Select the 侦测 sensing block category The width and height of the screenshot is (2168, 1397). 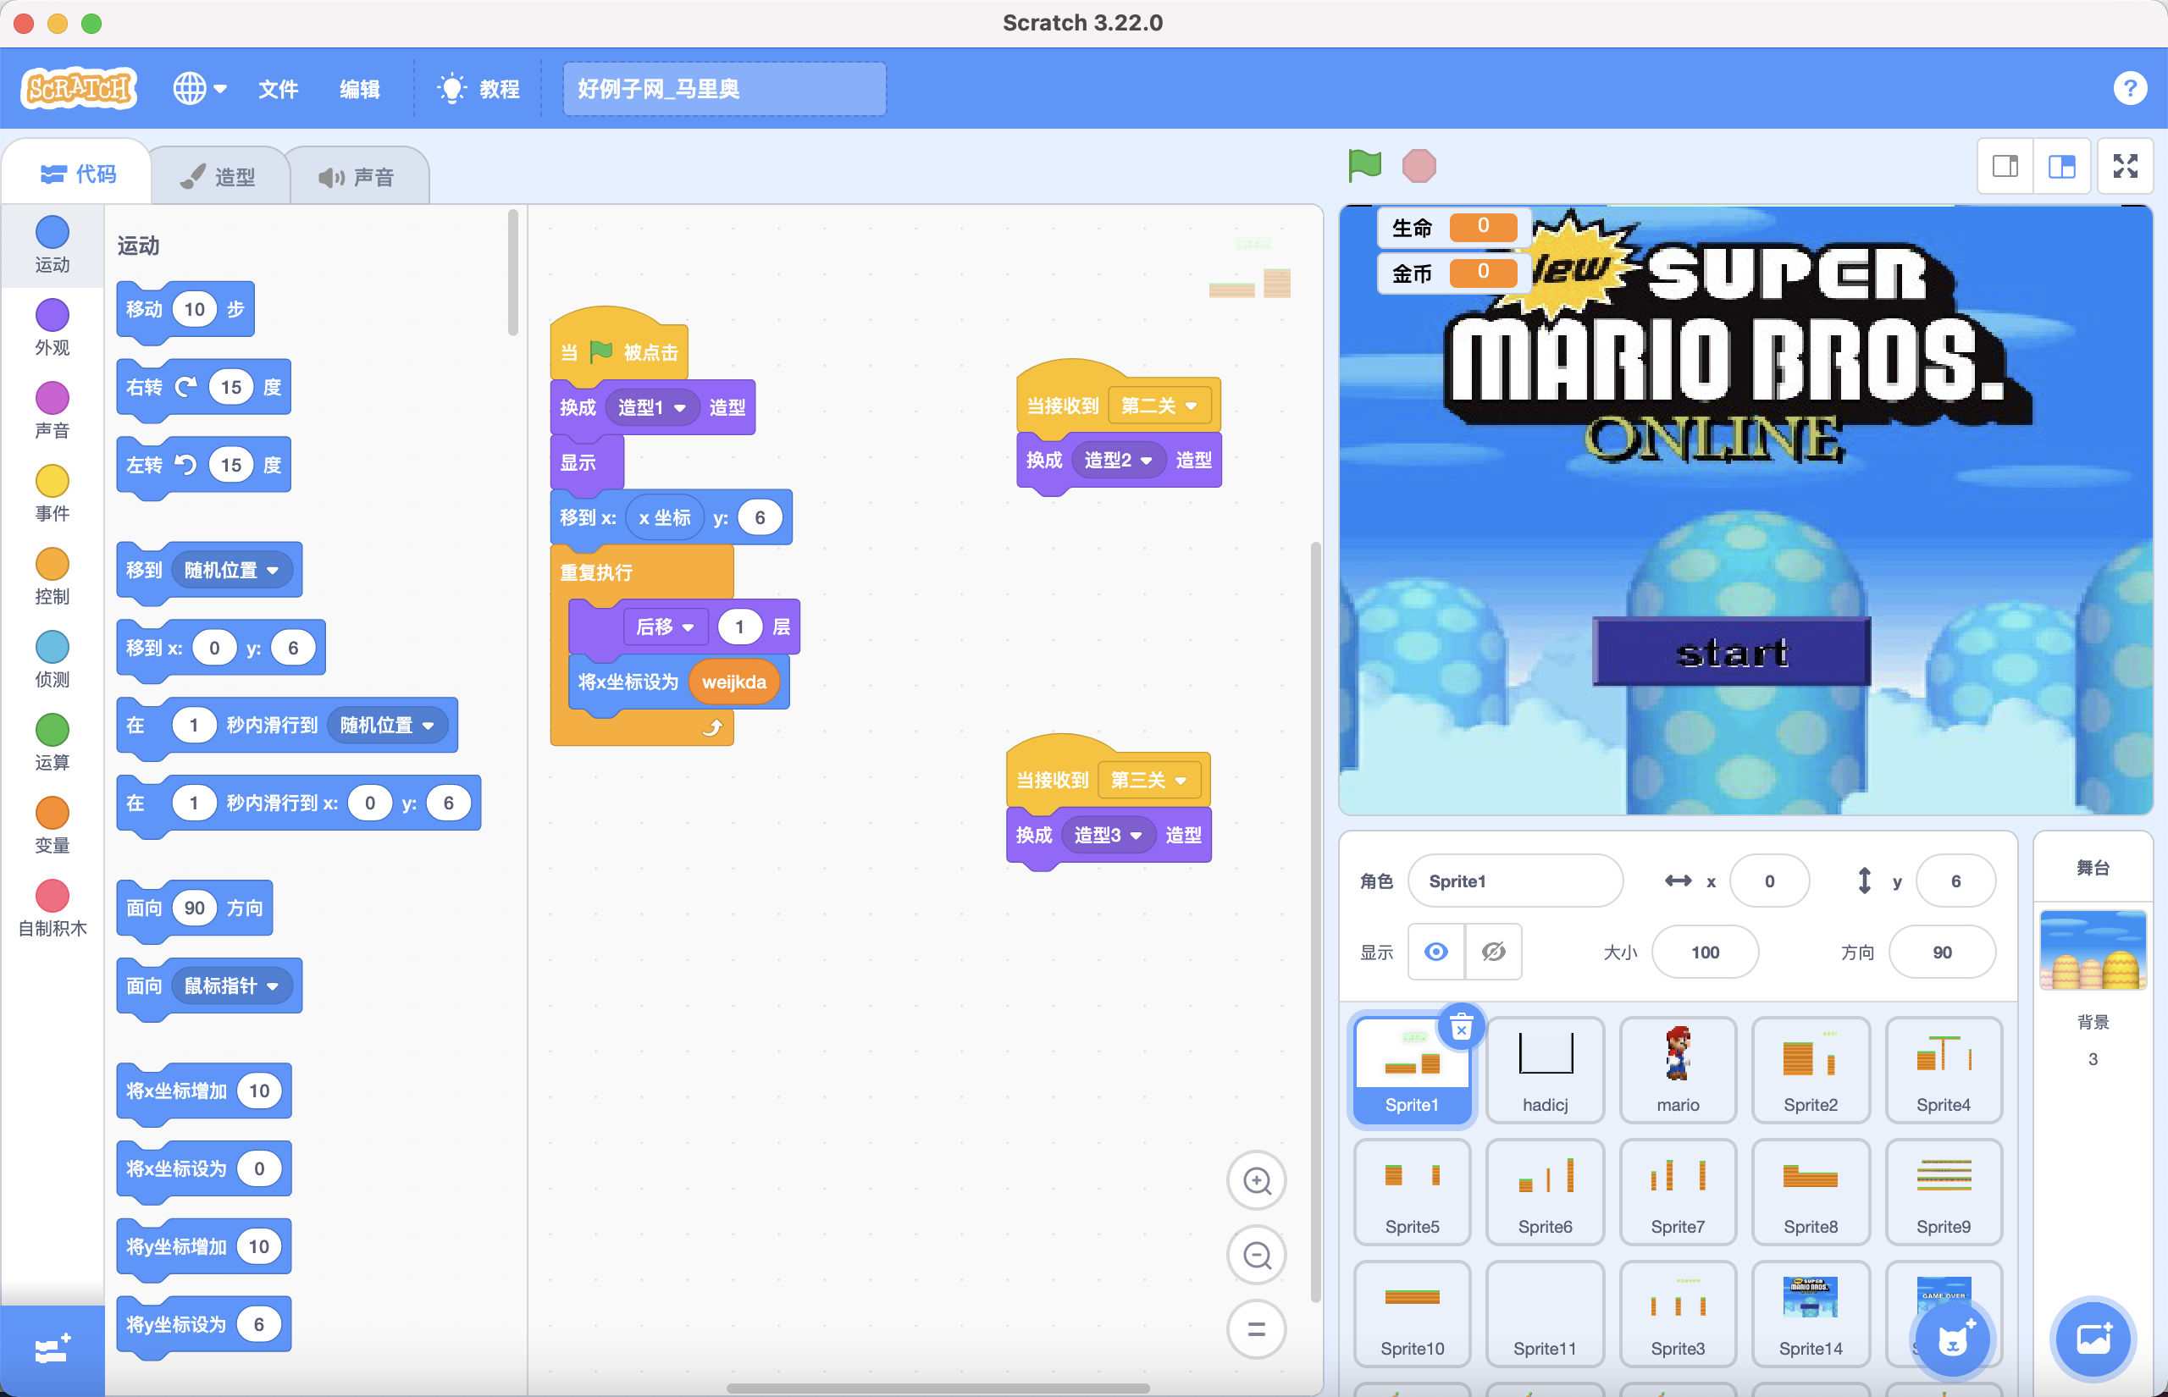coord(52,660)
